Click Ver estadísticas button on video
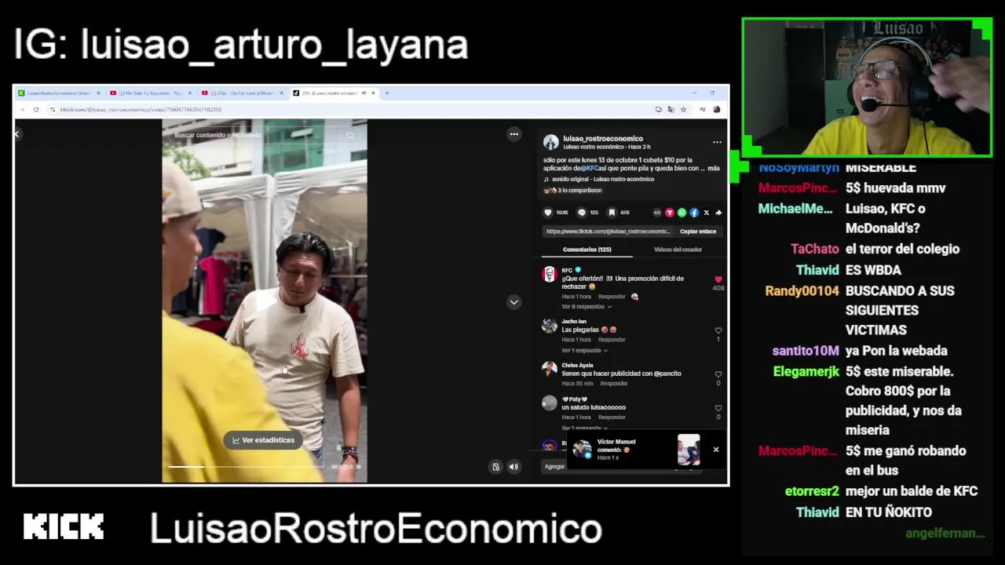 click(x=263, y=440)
